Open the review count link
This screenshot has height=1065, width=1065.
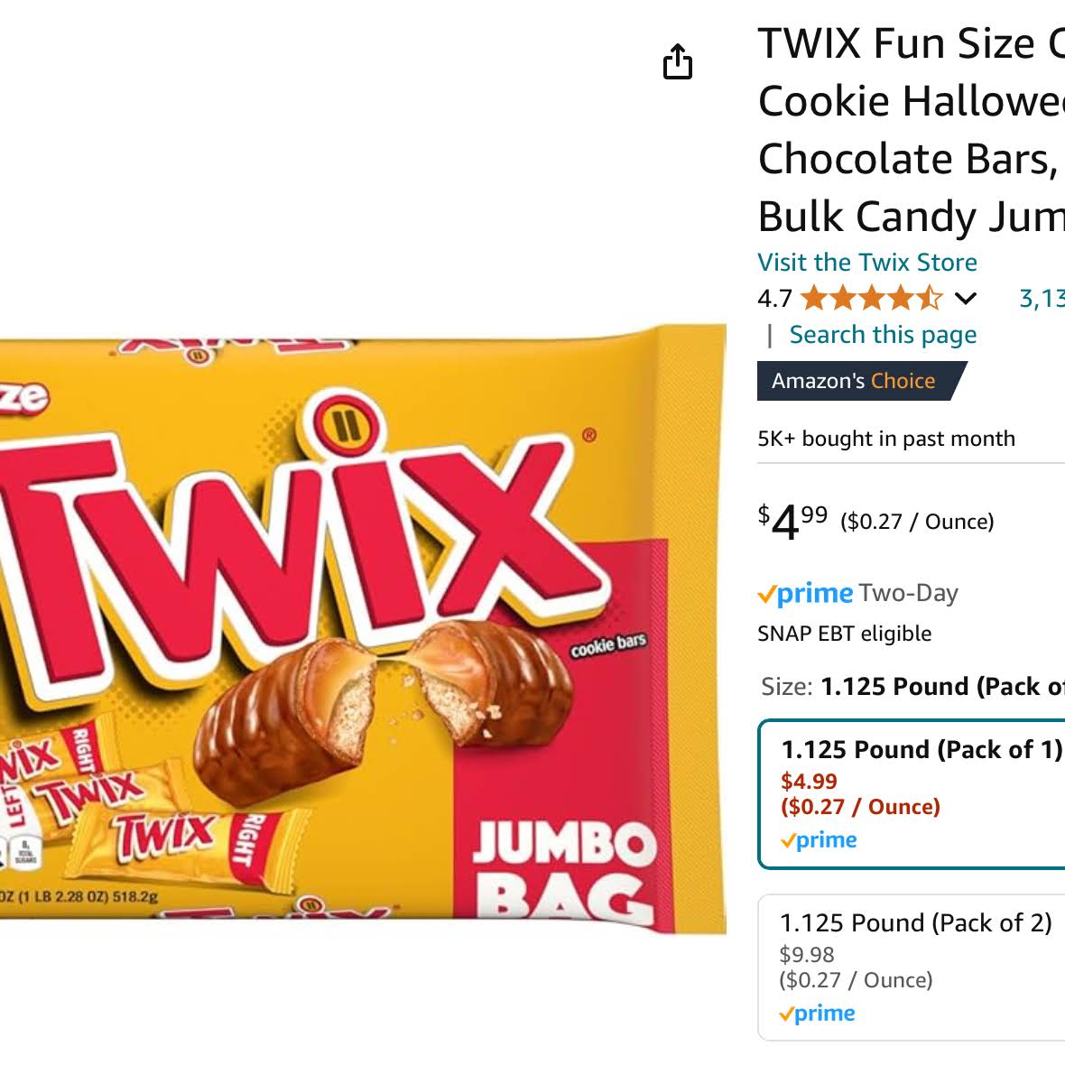[x=1042, y=298]
